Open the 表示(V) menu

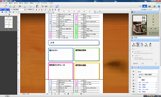click(x=16, y=3)
